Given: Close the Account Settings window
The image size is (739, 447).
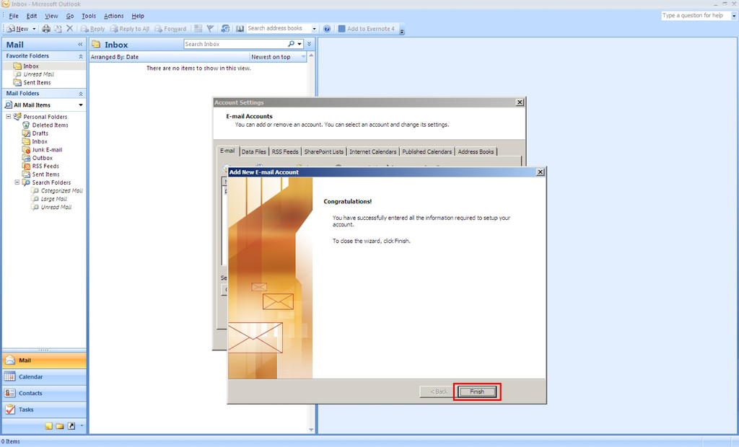Looking at the screenshot, I should [520, 102].
